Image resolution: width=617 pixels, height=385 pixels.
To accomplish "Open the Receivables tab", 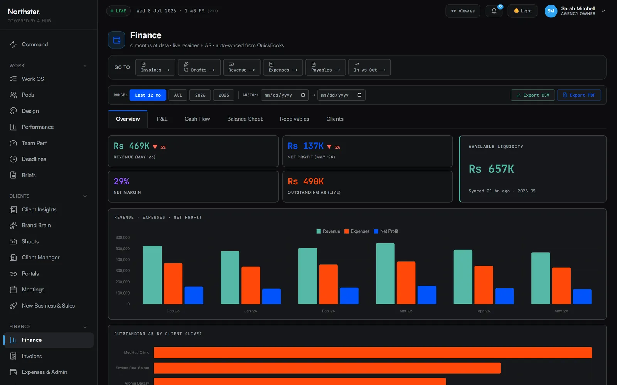I will point(295,119).
